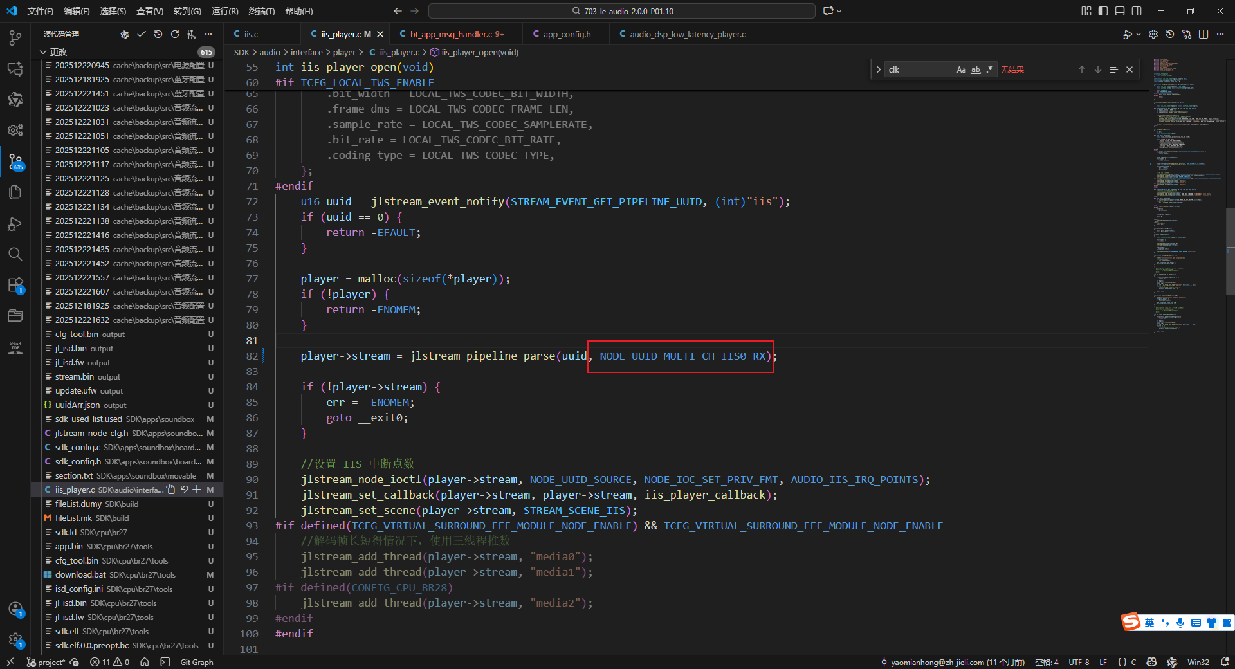1235x669 pixels.
Task: Open the Manage gear at activity bar bottom
Action: [15, 640]
